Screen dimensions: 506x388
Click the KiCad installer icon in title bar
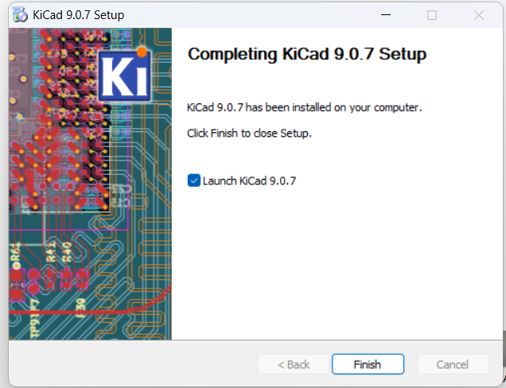(x=21, y=15)
